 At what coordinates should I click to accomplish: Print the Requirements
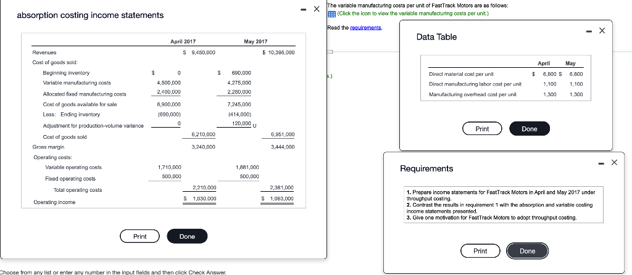coord(480,251)
